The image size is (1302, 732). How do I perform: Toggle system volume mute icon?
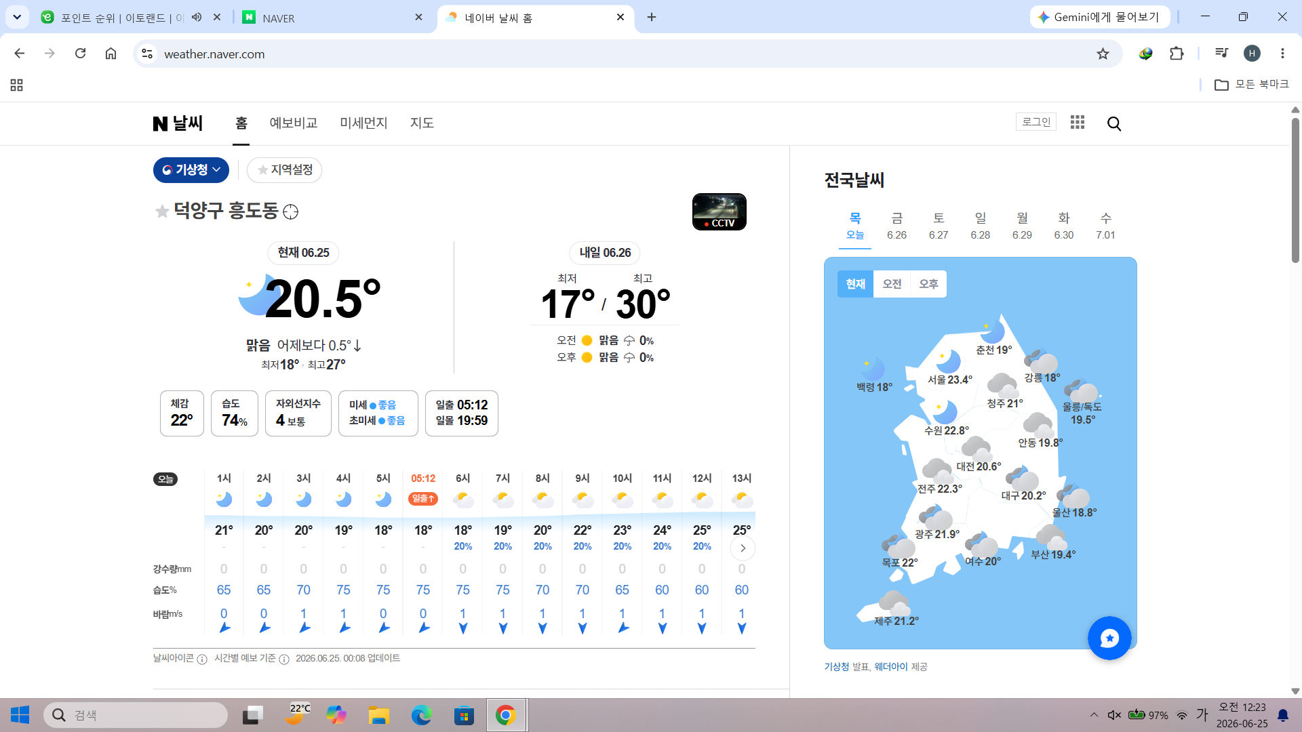(1114, 715)
